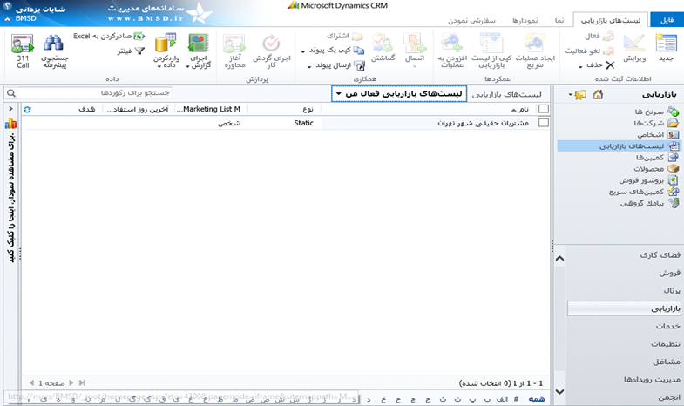Switch to the View (نما) tab
Viewport: 684px width, 406px height.
559,21
